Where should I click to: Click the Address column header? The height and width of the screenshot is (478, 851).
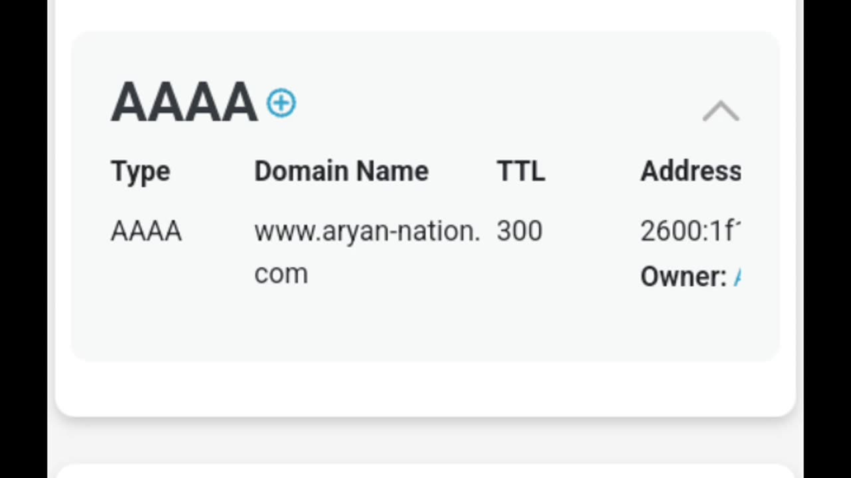tap(690, 171)
